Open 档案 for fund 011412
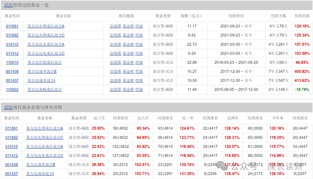 click(139, 53)
